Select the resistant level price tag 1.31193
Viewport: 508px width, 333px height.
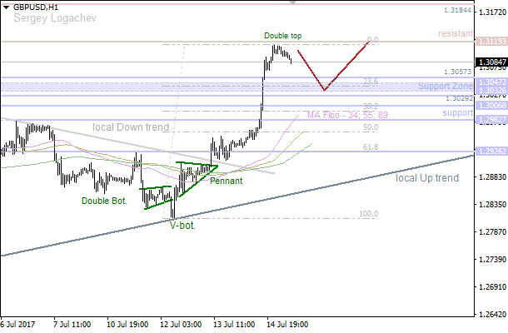pos(490,41)
